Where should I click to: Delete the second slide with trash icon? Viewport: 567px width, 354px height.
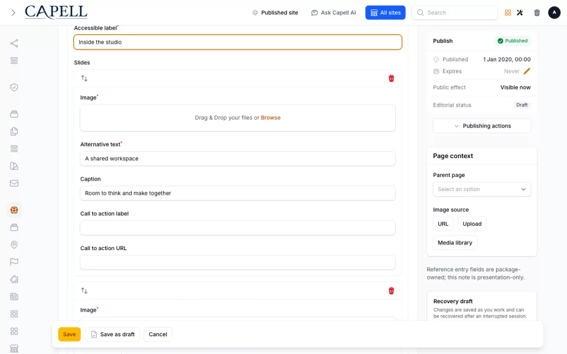point(391,291)
